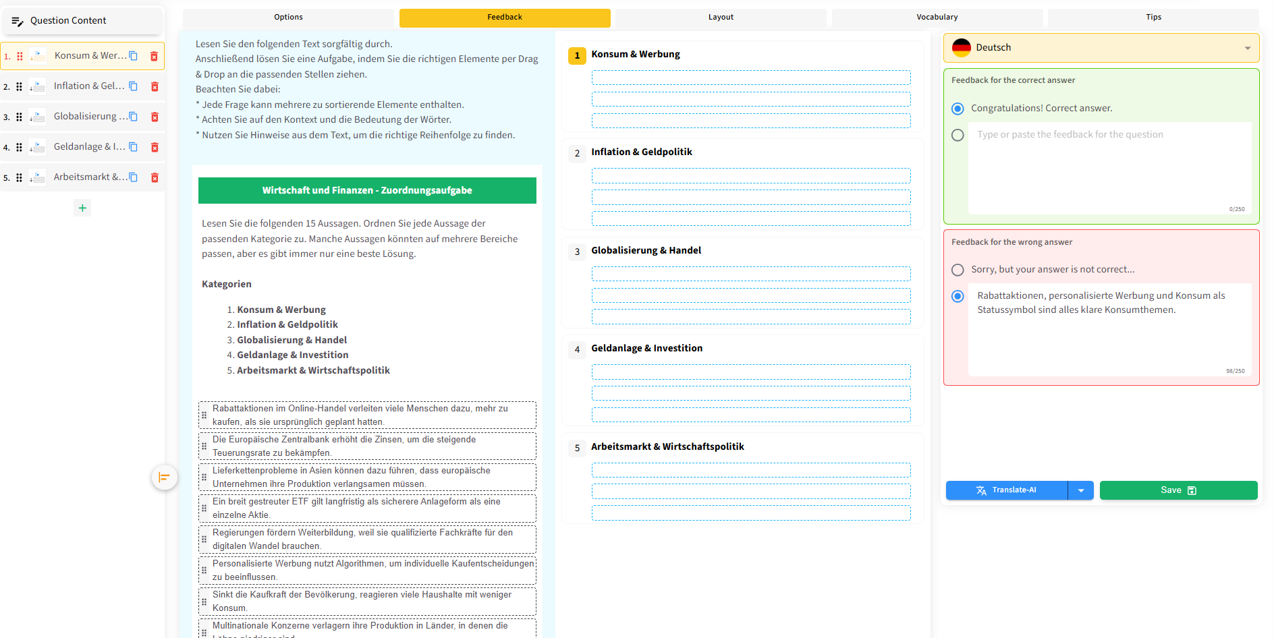Add a new question with plus icon

[x=82, y=208]
